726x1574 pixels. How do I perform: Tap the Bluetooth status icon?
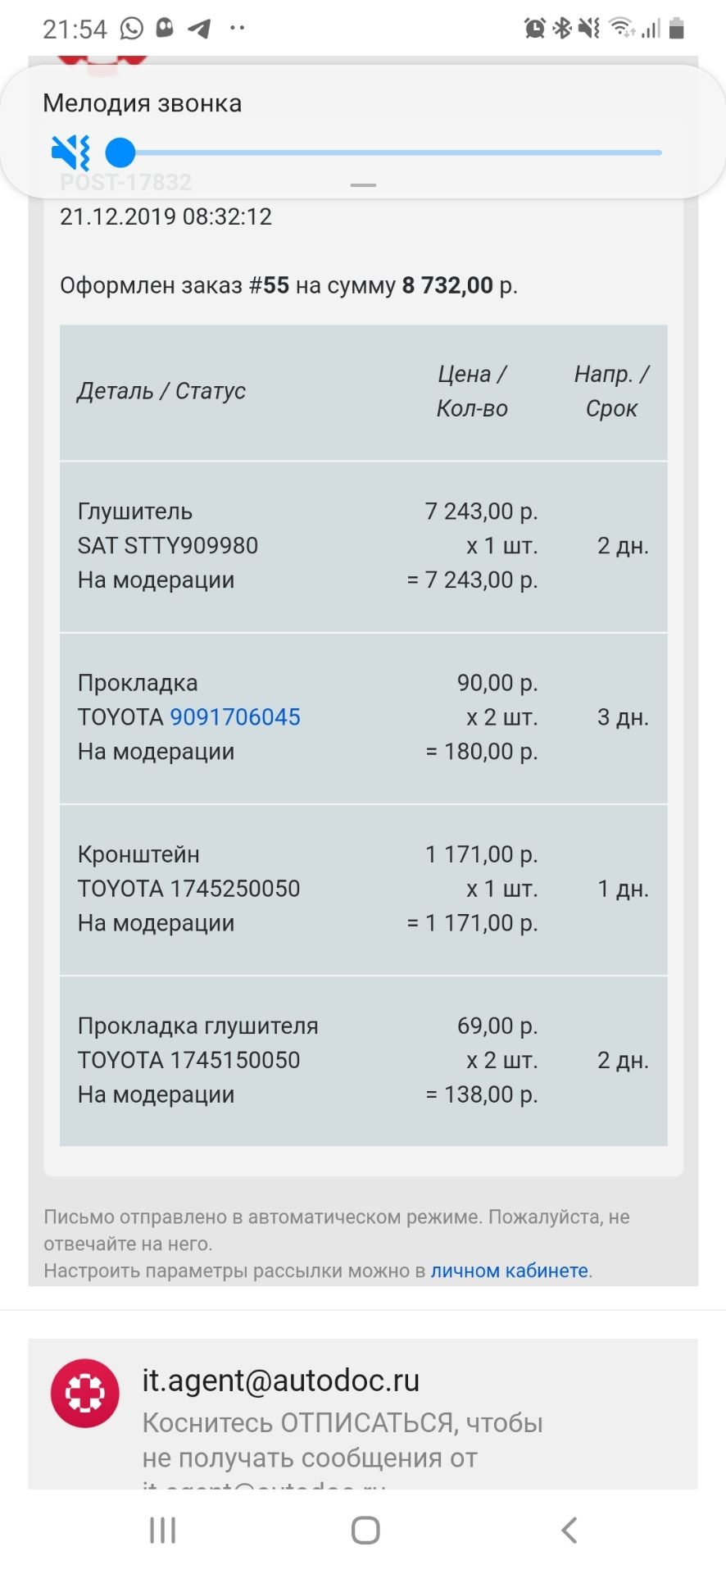562,29
